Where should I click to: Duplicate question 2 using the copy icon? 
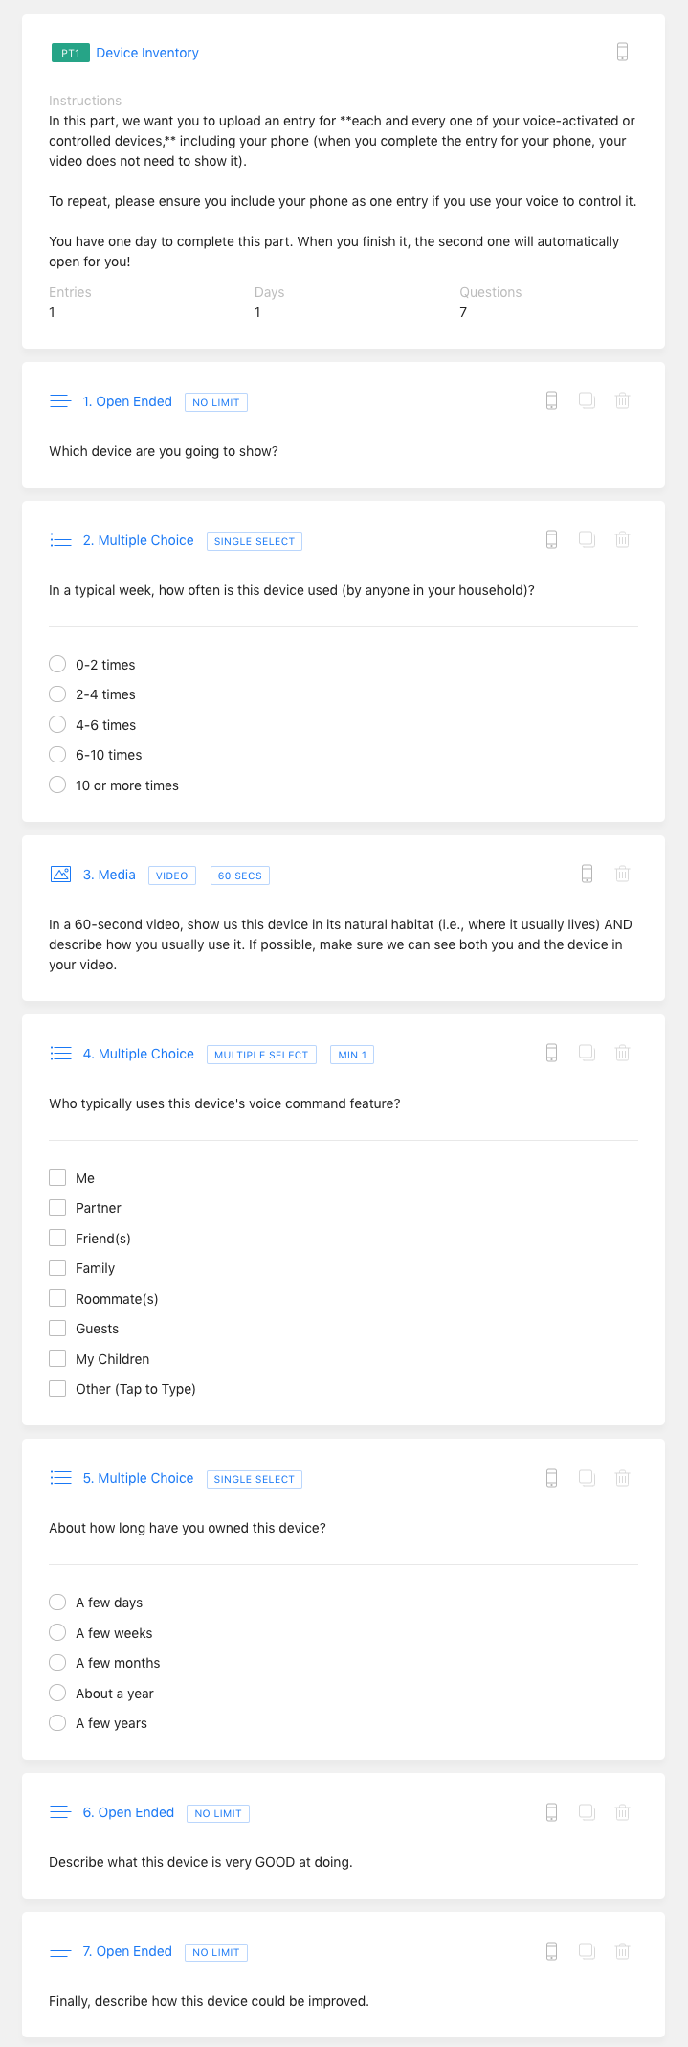[587, 539]
